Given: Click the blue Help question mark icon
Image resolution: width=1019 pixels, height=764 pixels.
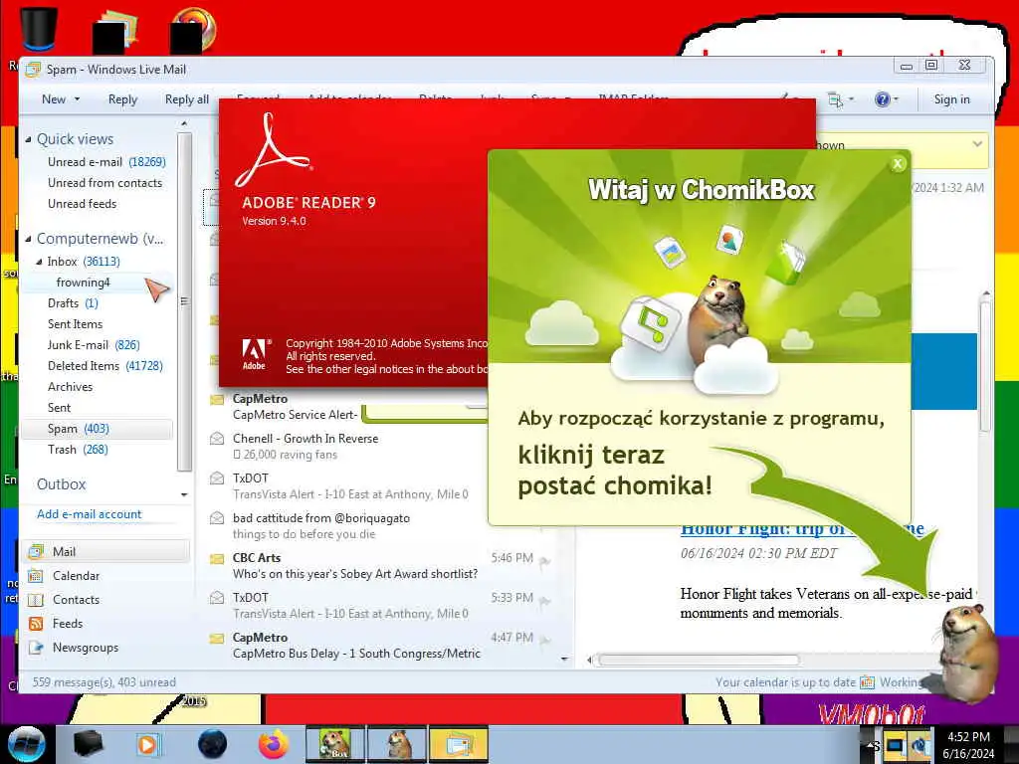Looking at the screenshot, I should [882, 99].
